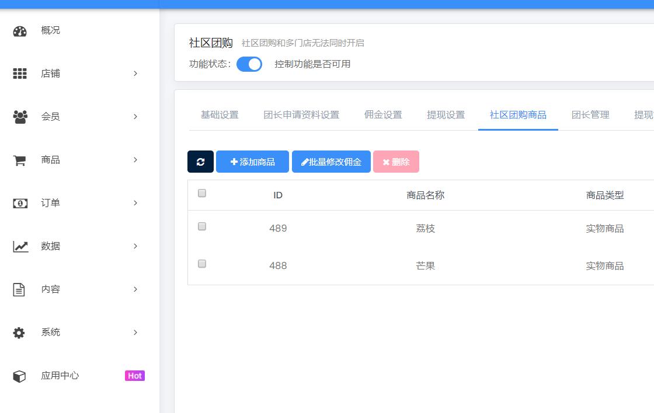The height and width of the screenshot is (413, 654).
Task: Expand the 商品 menu chevron
Action: coord(135,160)
